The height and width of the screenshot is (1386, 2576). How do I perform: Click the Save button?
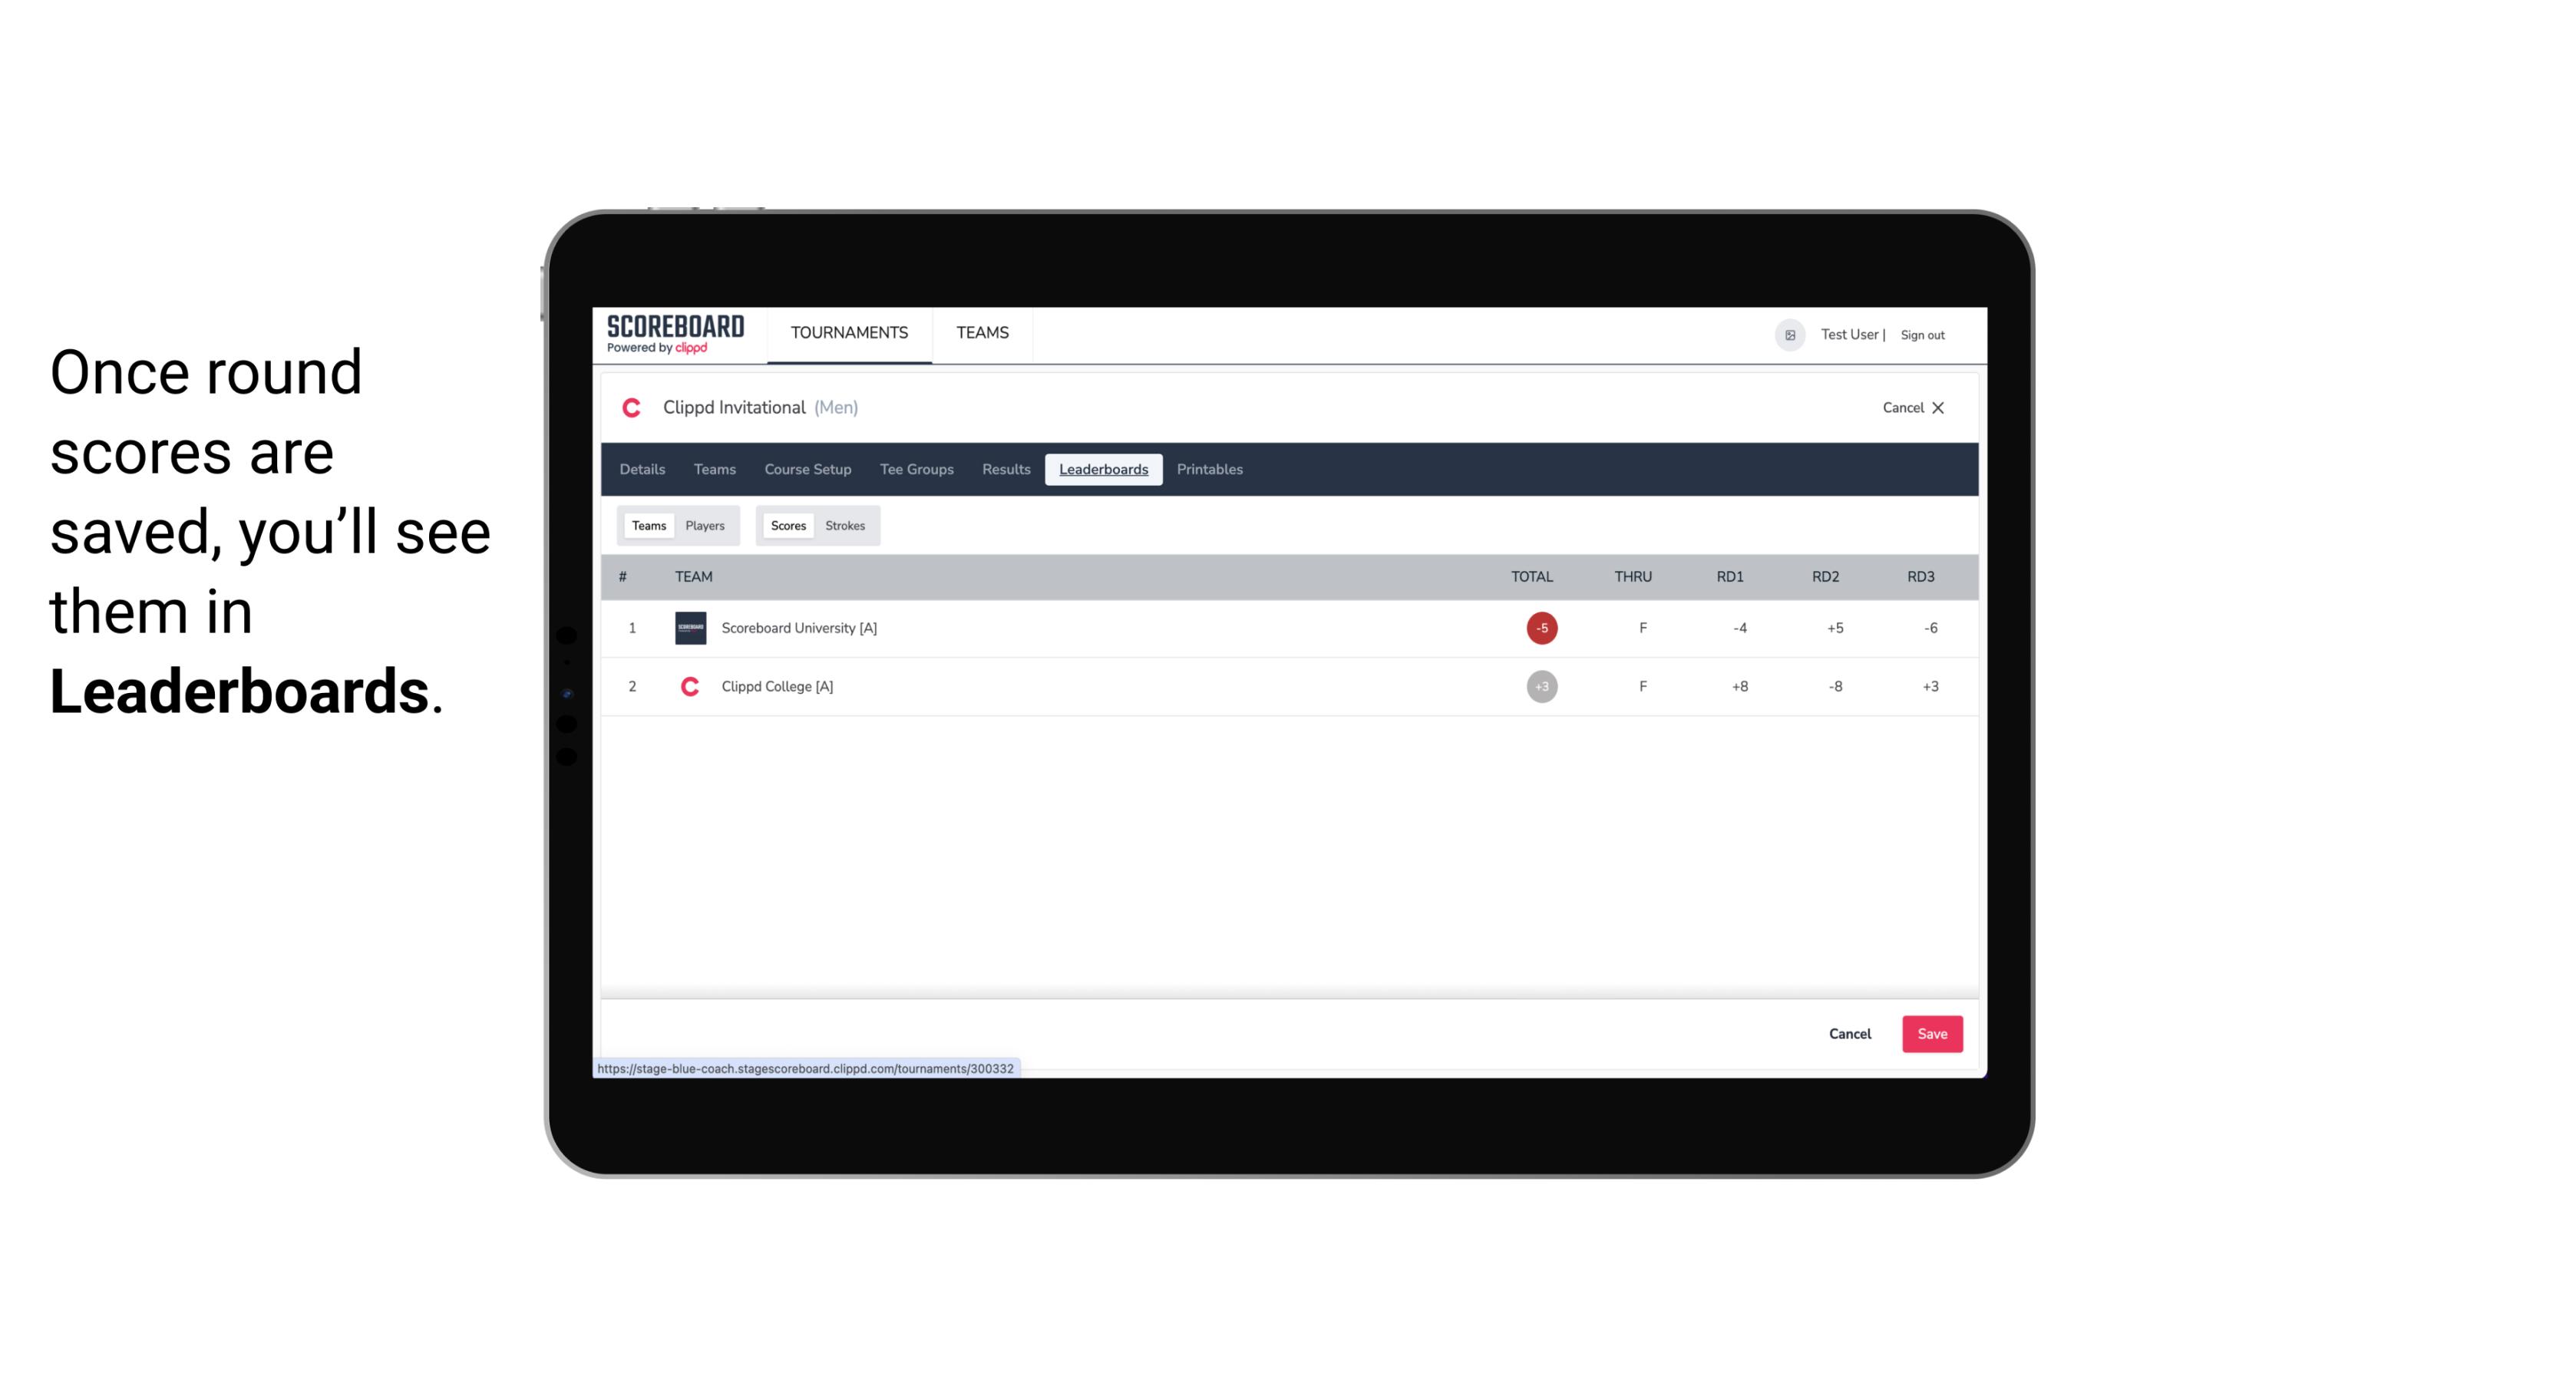[1929, 1033]
